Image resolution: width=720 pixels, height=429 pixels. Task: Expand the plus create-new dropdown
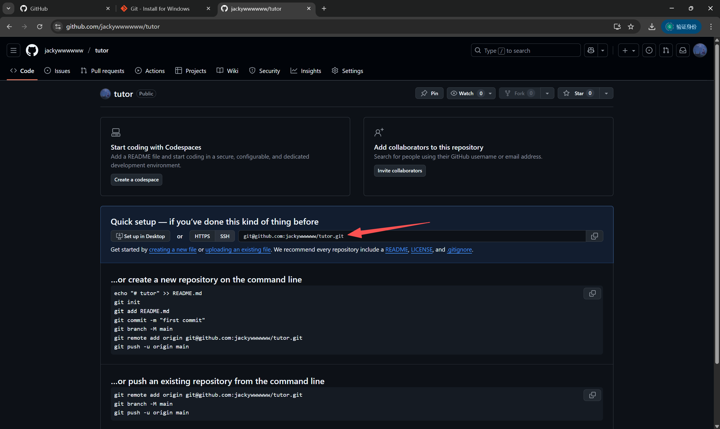pos(628,50)
